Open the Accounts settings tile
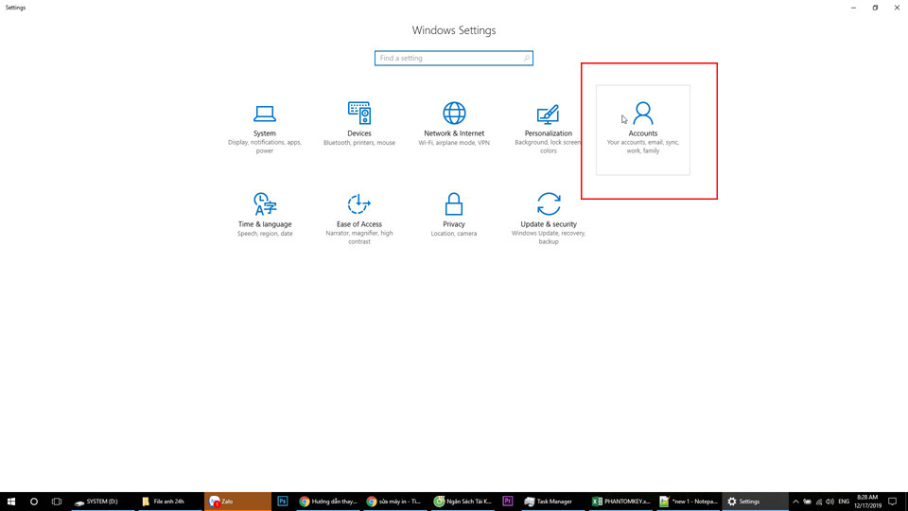908x511 pixels. [x=643, y=130]
